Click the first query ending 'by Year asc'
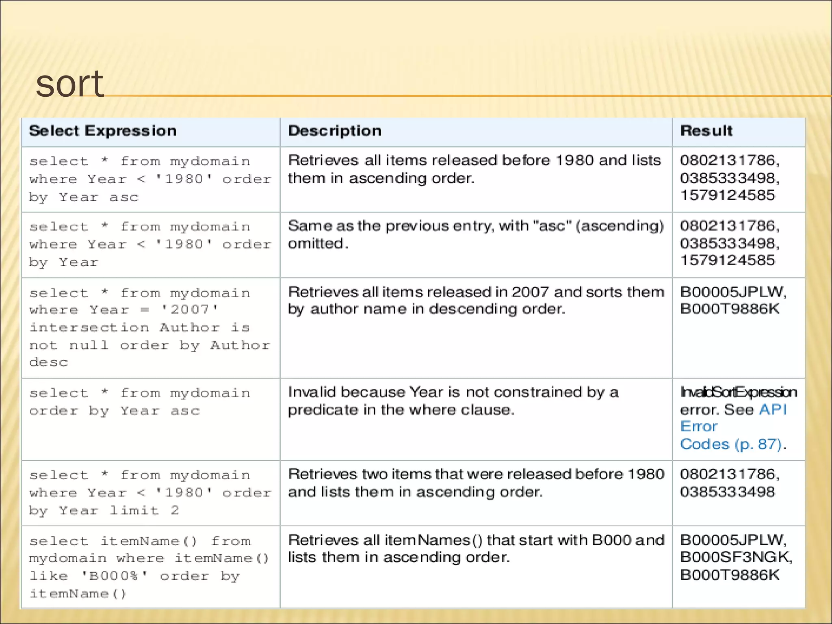Screen dimensions: 832x624 coord(149,179)
